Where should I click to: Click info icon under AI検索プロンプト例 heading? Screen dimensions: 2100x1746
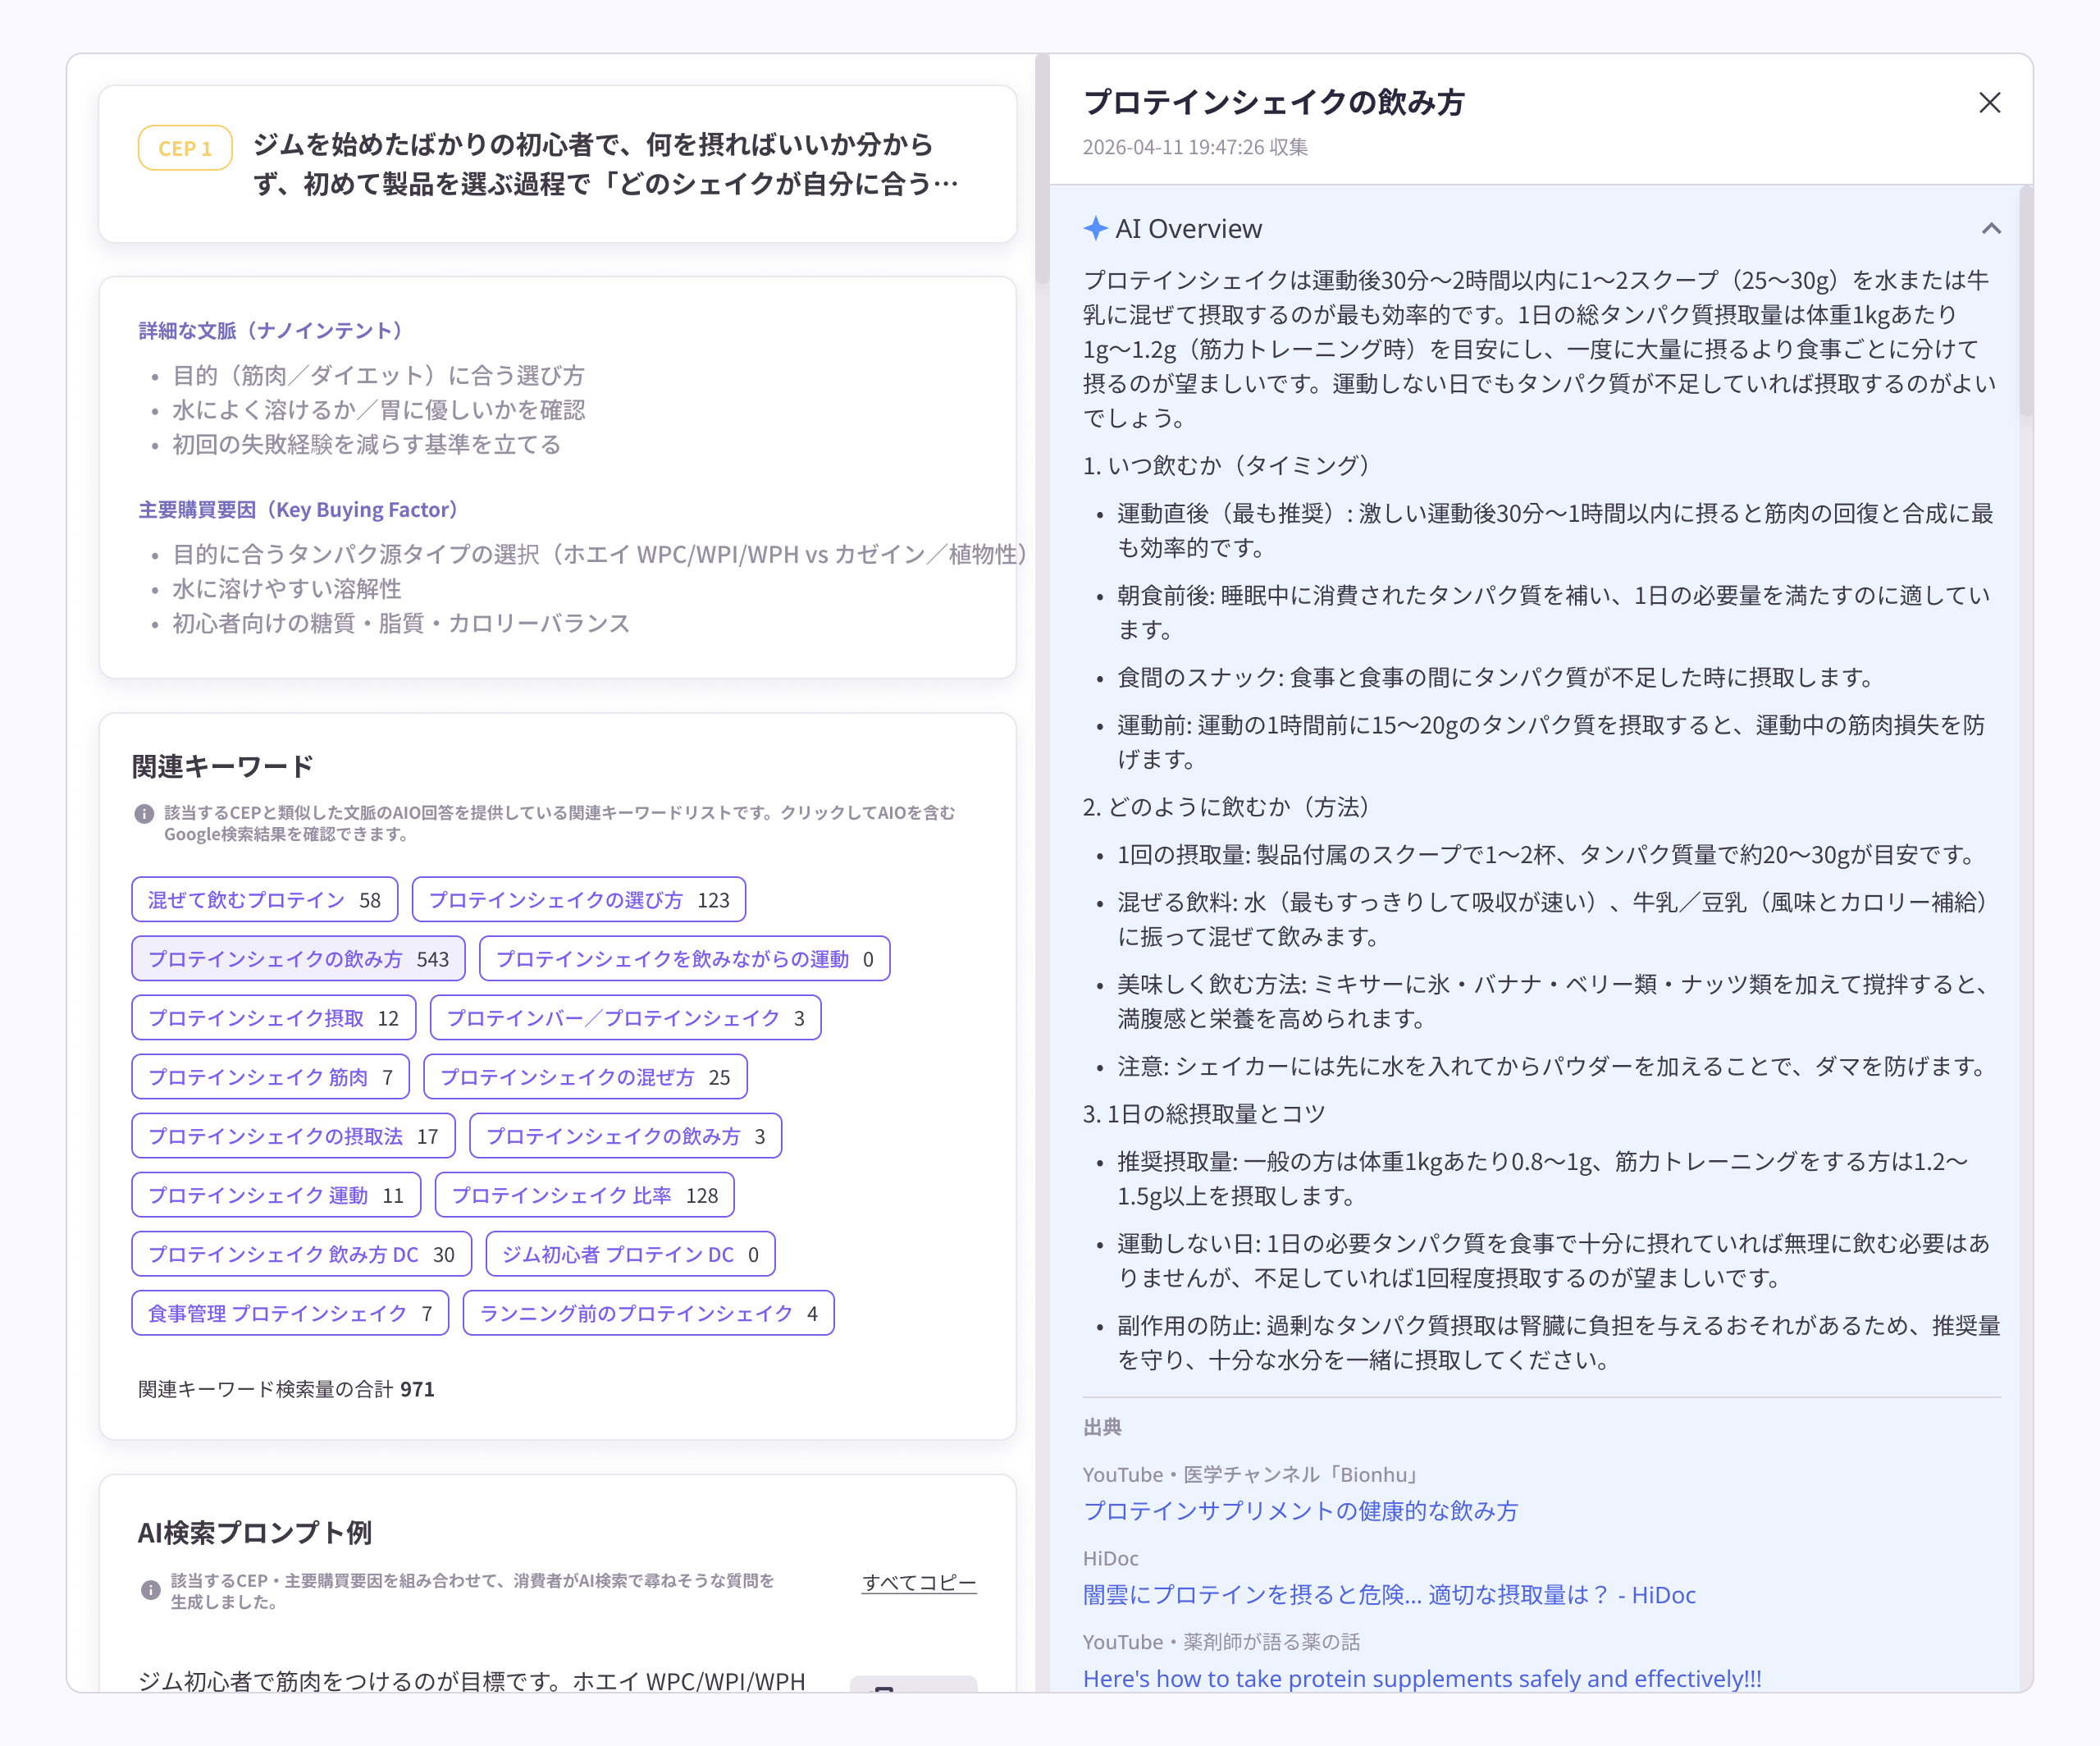150,1590
